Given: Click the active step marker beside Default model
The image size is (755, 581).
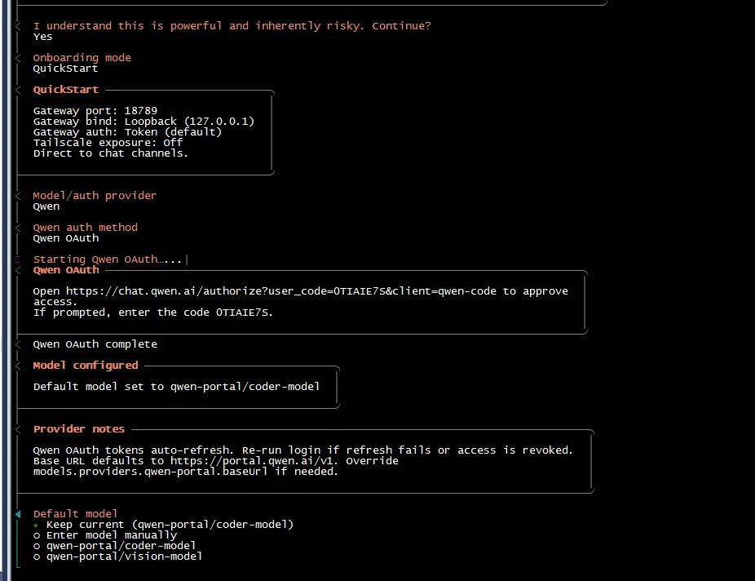Looking at the screenshot, I should [x=19, y=514].
